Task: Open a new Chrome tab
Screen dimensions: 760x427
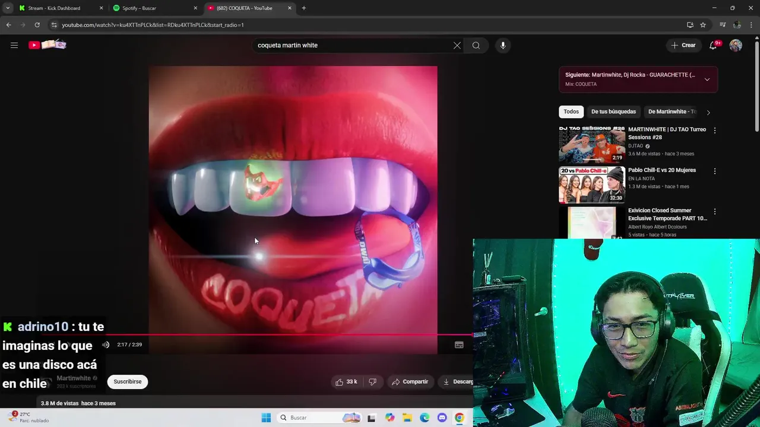Action: (x=304, y=8)
